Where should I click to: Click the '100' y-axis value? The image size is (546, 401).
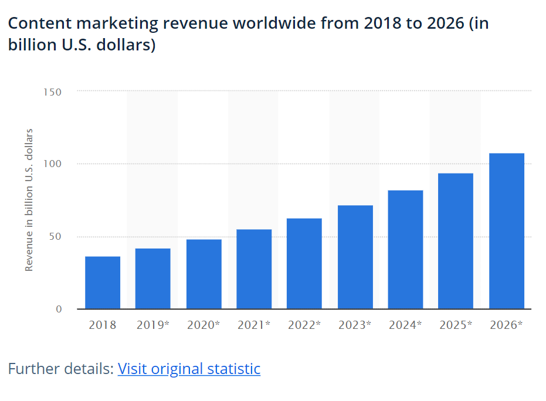tap(52, 164)
